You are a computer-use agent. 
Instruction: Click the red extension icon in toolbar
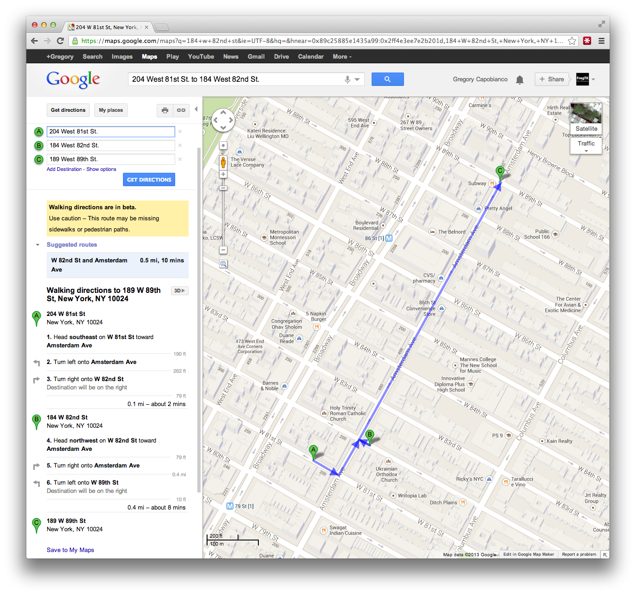[587, 41]
